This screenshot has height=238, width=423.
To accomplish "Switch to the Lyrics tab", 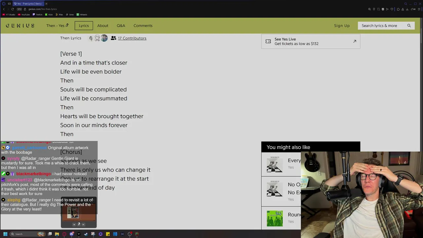I will (84, 25).
